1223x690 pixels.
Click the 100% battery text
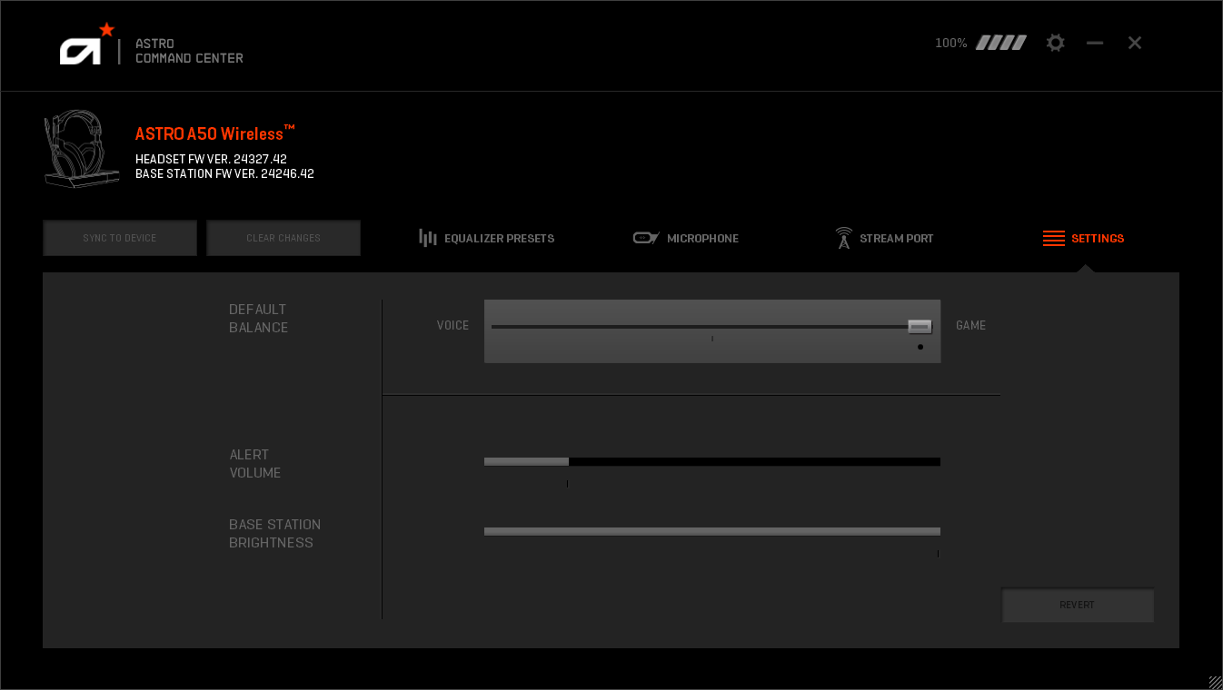click(950, 43)
